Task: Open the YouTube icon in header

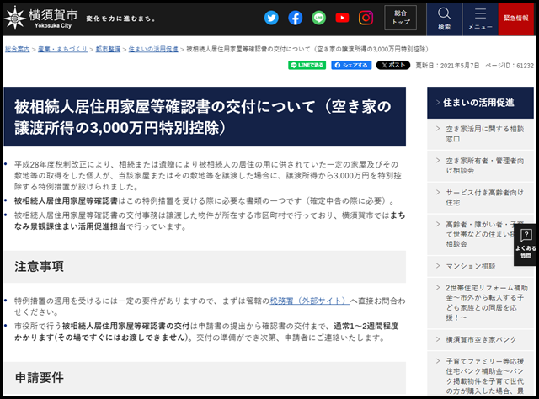Action: tap(343, 18)
